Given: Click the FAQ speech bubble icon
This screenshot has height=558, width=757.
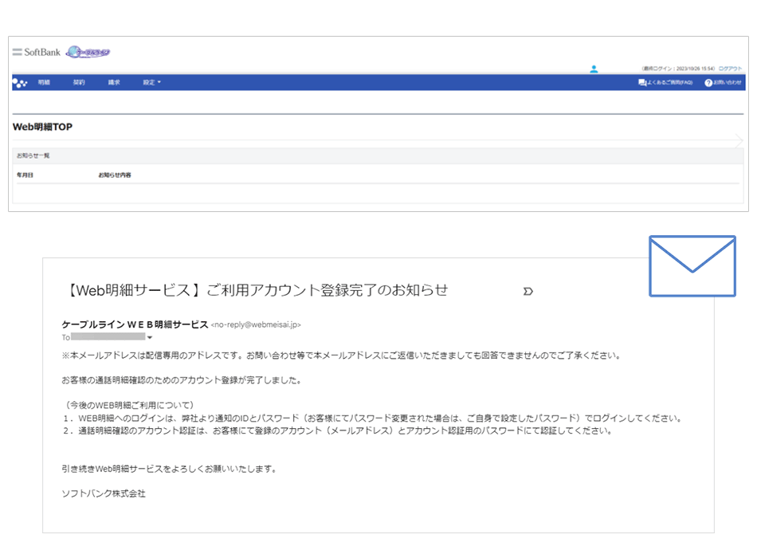Looking at the screenshot, I should (x=642, y=83).
